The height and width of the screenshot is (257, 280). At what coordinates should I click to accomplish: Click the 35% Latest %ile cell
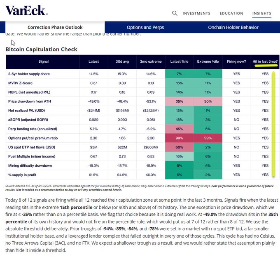(179, 101)
